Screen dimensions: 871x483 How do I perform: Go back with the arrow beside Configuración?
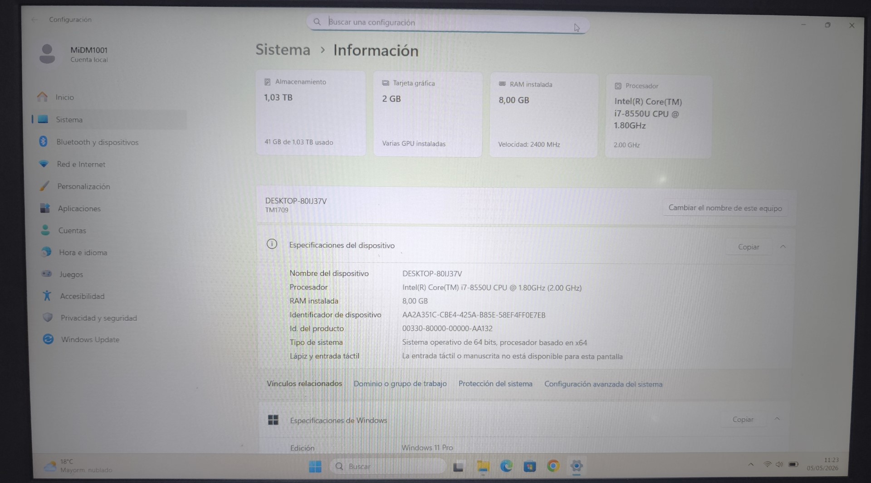(x=34, y=19)
